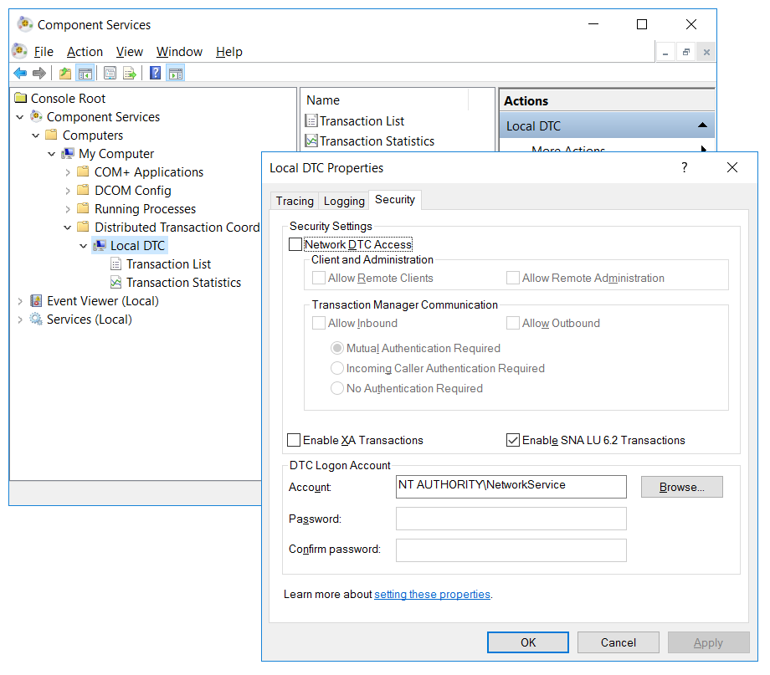This screenshot has height=675, width=770.
Task: Click Local DTC computer icon in tree
Action: point(100,245)
